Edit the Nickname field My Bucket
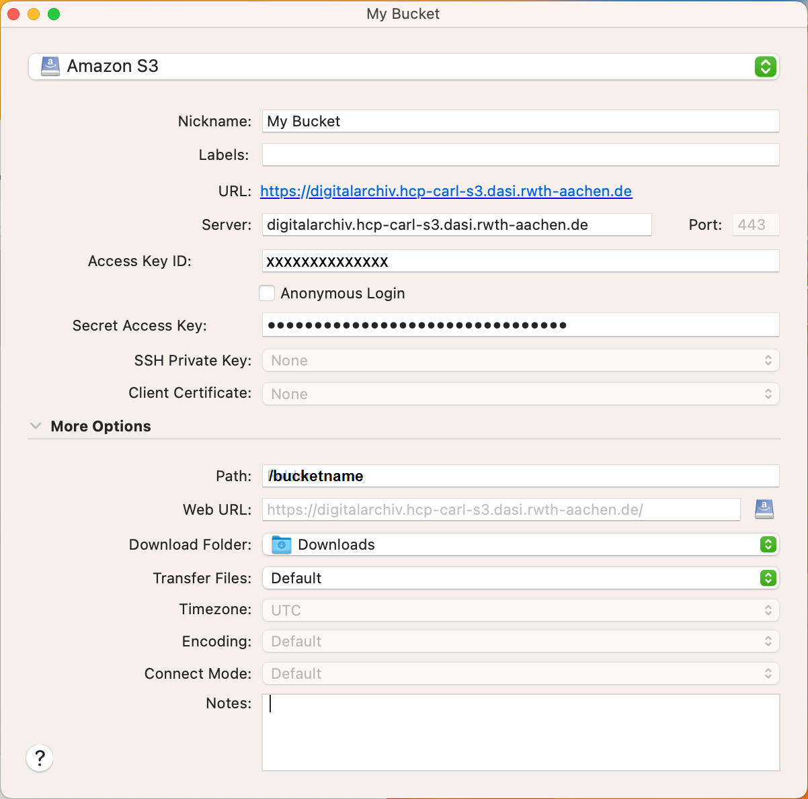 coord(520,121)
